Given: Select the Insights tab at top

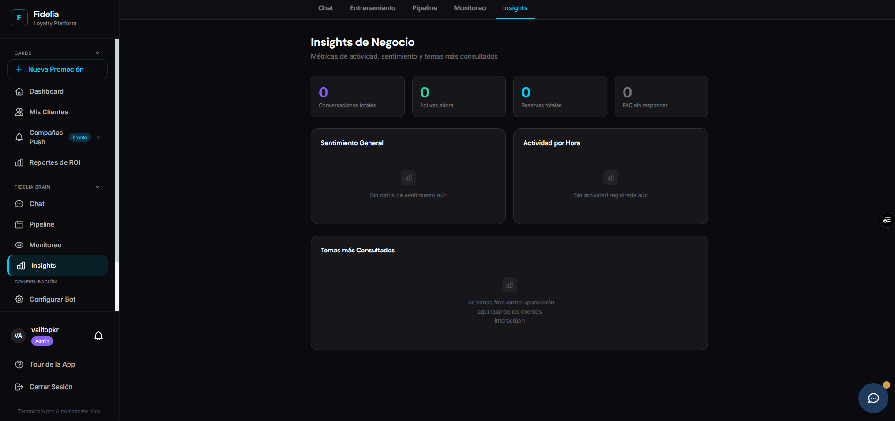Looking at the screenshot, I should [515, 8].
